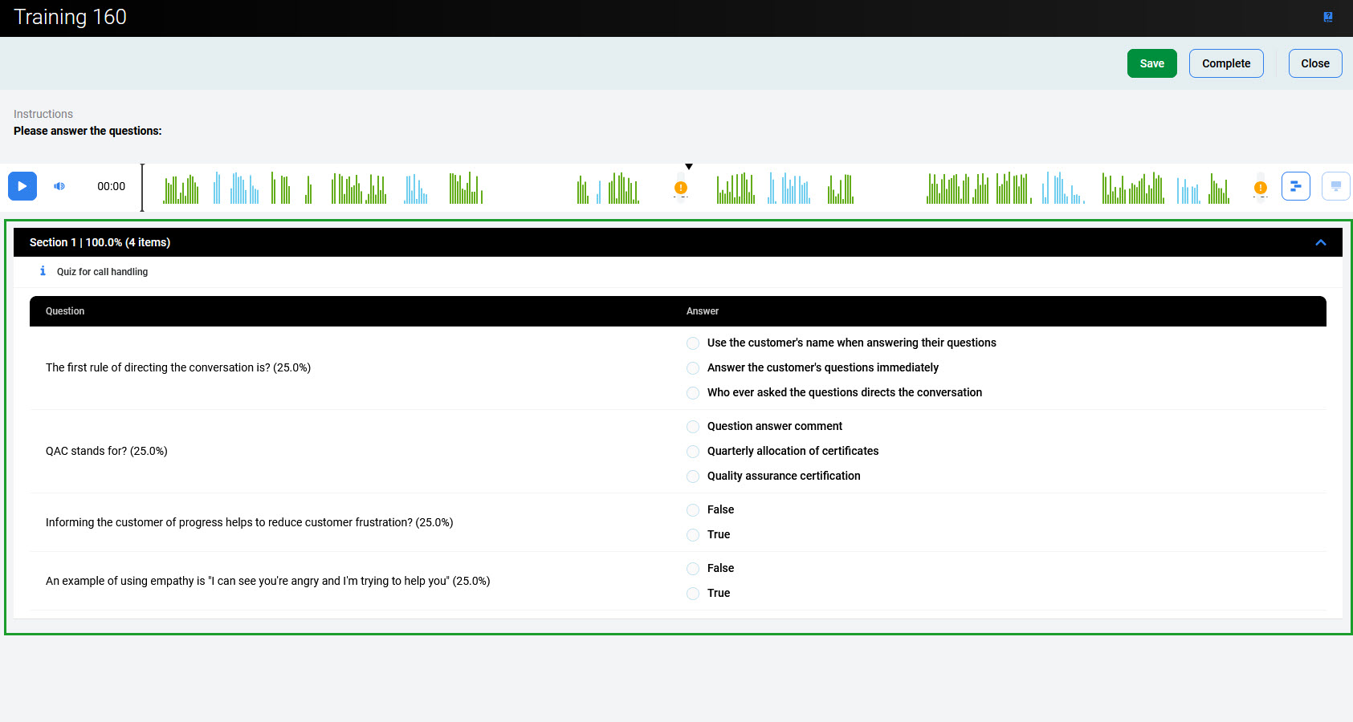Play the call recording audio
Image resolution: width=1353 pixels, height=722 pixels.
[22, 186]
